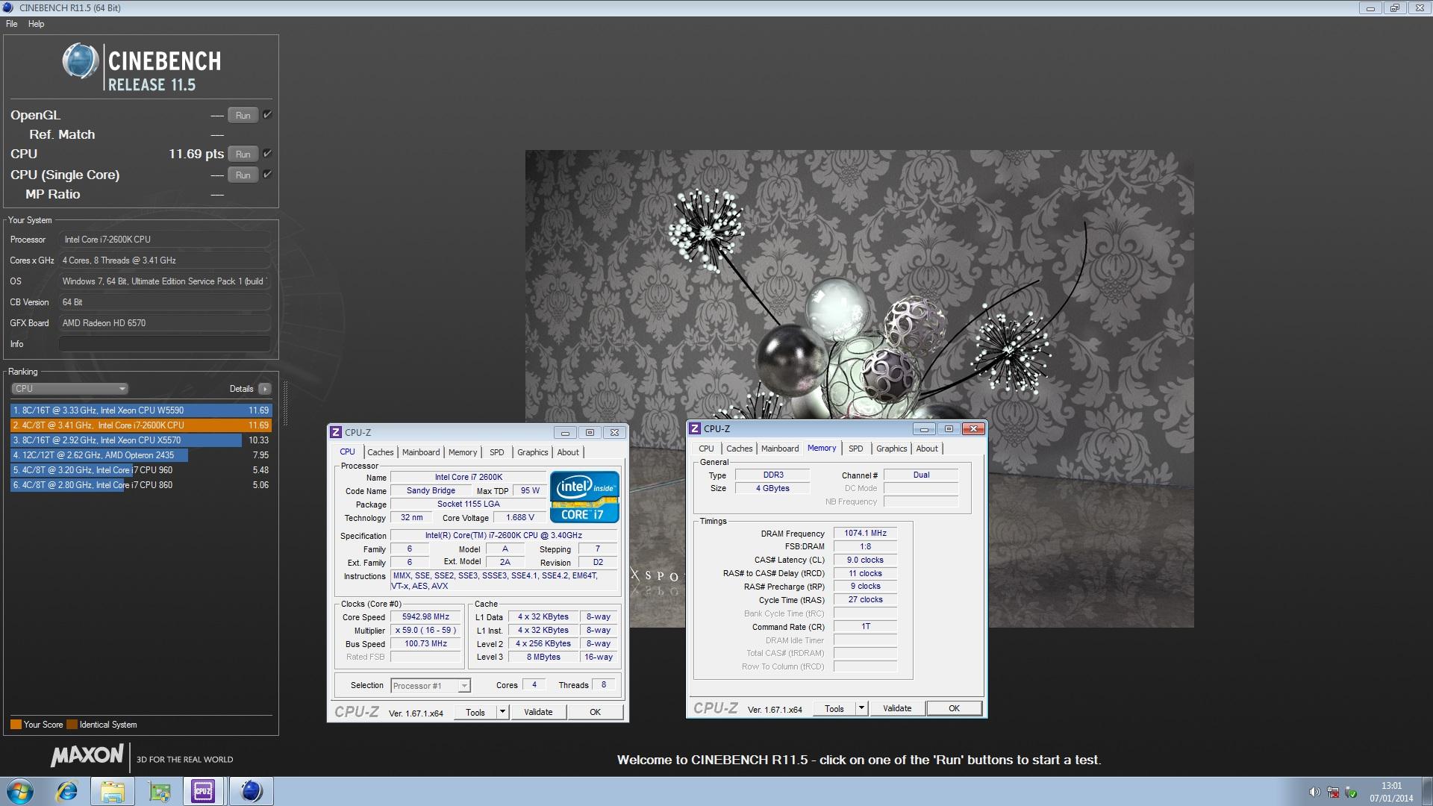Switch to Caches tab in left CPU-Z

(x=380, y=452)
